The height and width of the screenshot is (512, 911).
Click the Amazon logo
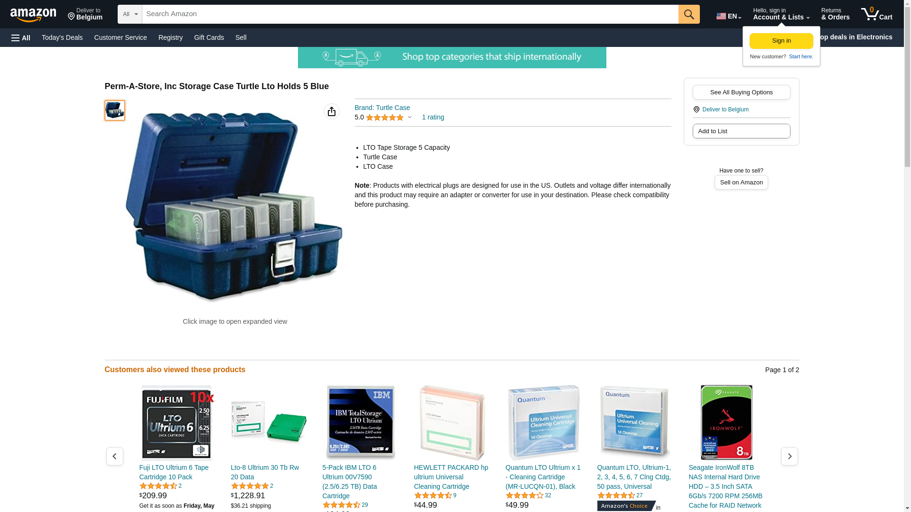click(33, 15)
